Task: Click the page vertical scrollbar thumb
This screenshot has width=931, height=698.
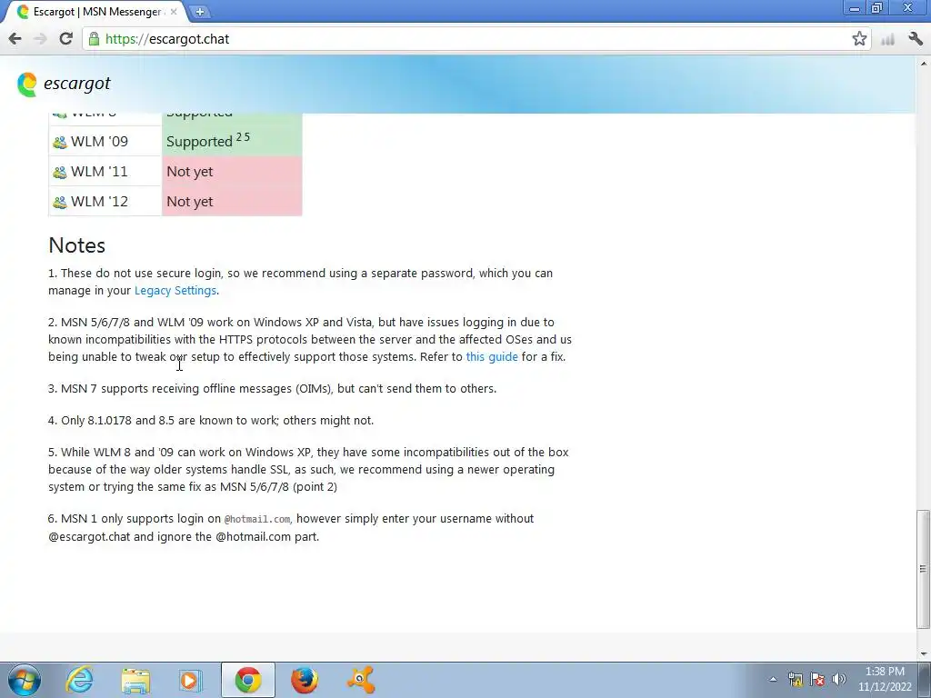Action: [923, 569]
